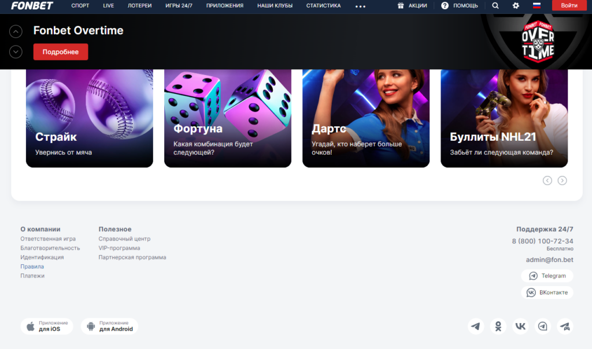Open Идентификация link
The height and width of the screenshot is (349, 592).
(42, 257)
